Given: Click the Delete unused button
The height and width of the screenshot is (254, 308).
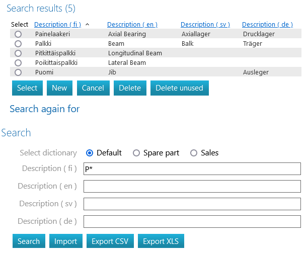Looking at the screenshot, I should 179,88.
